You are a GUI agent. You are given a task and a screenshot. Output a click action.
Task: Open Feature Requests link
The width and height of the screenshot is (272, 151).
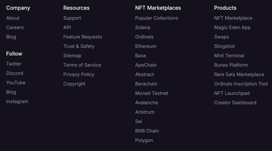pos(83,37)
